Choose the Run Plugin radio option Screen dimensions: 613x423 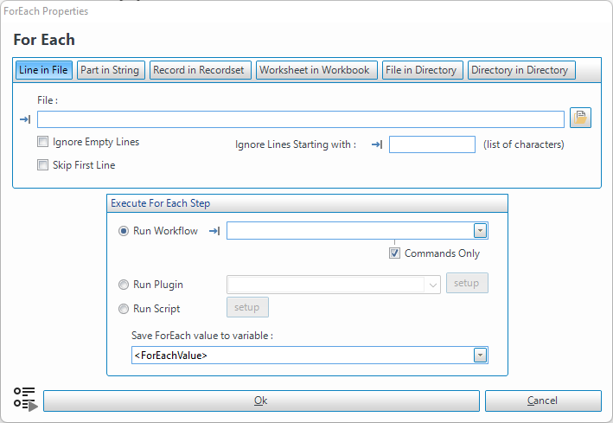click(x=124, y=285)
